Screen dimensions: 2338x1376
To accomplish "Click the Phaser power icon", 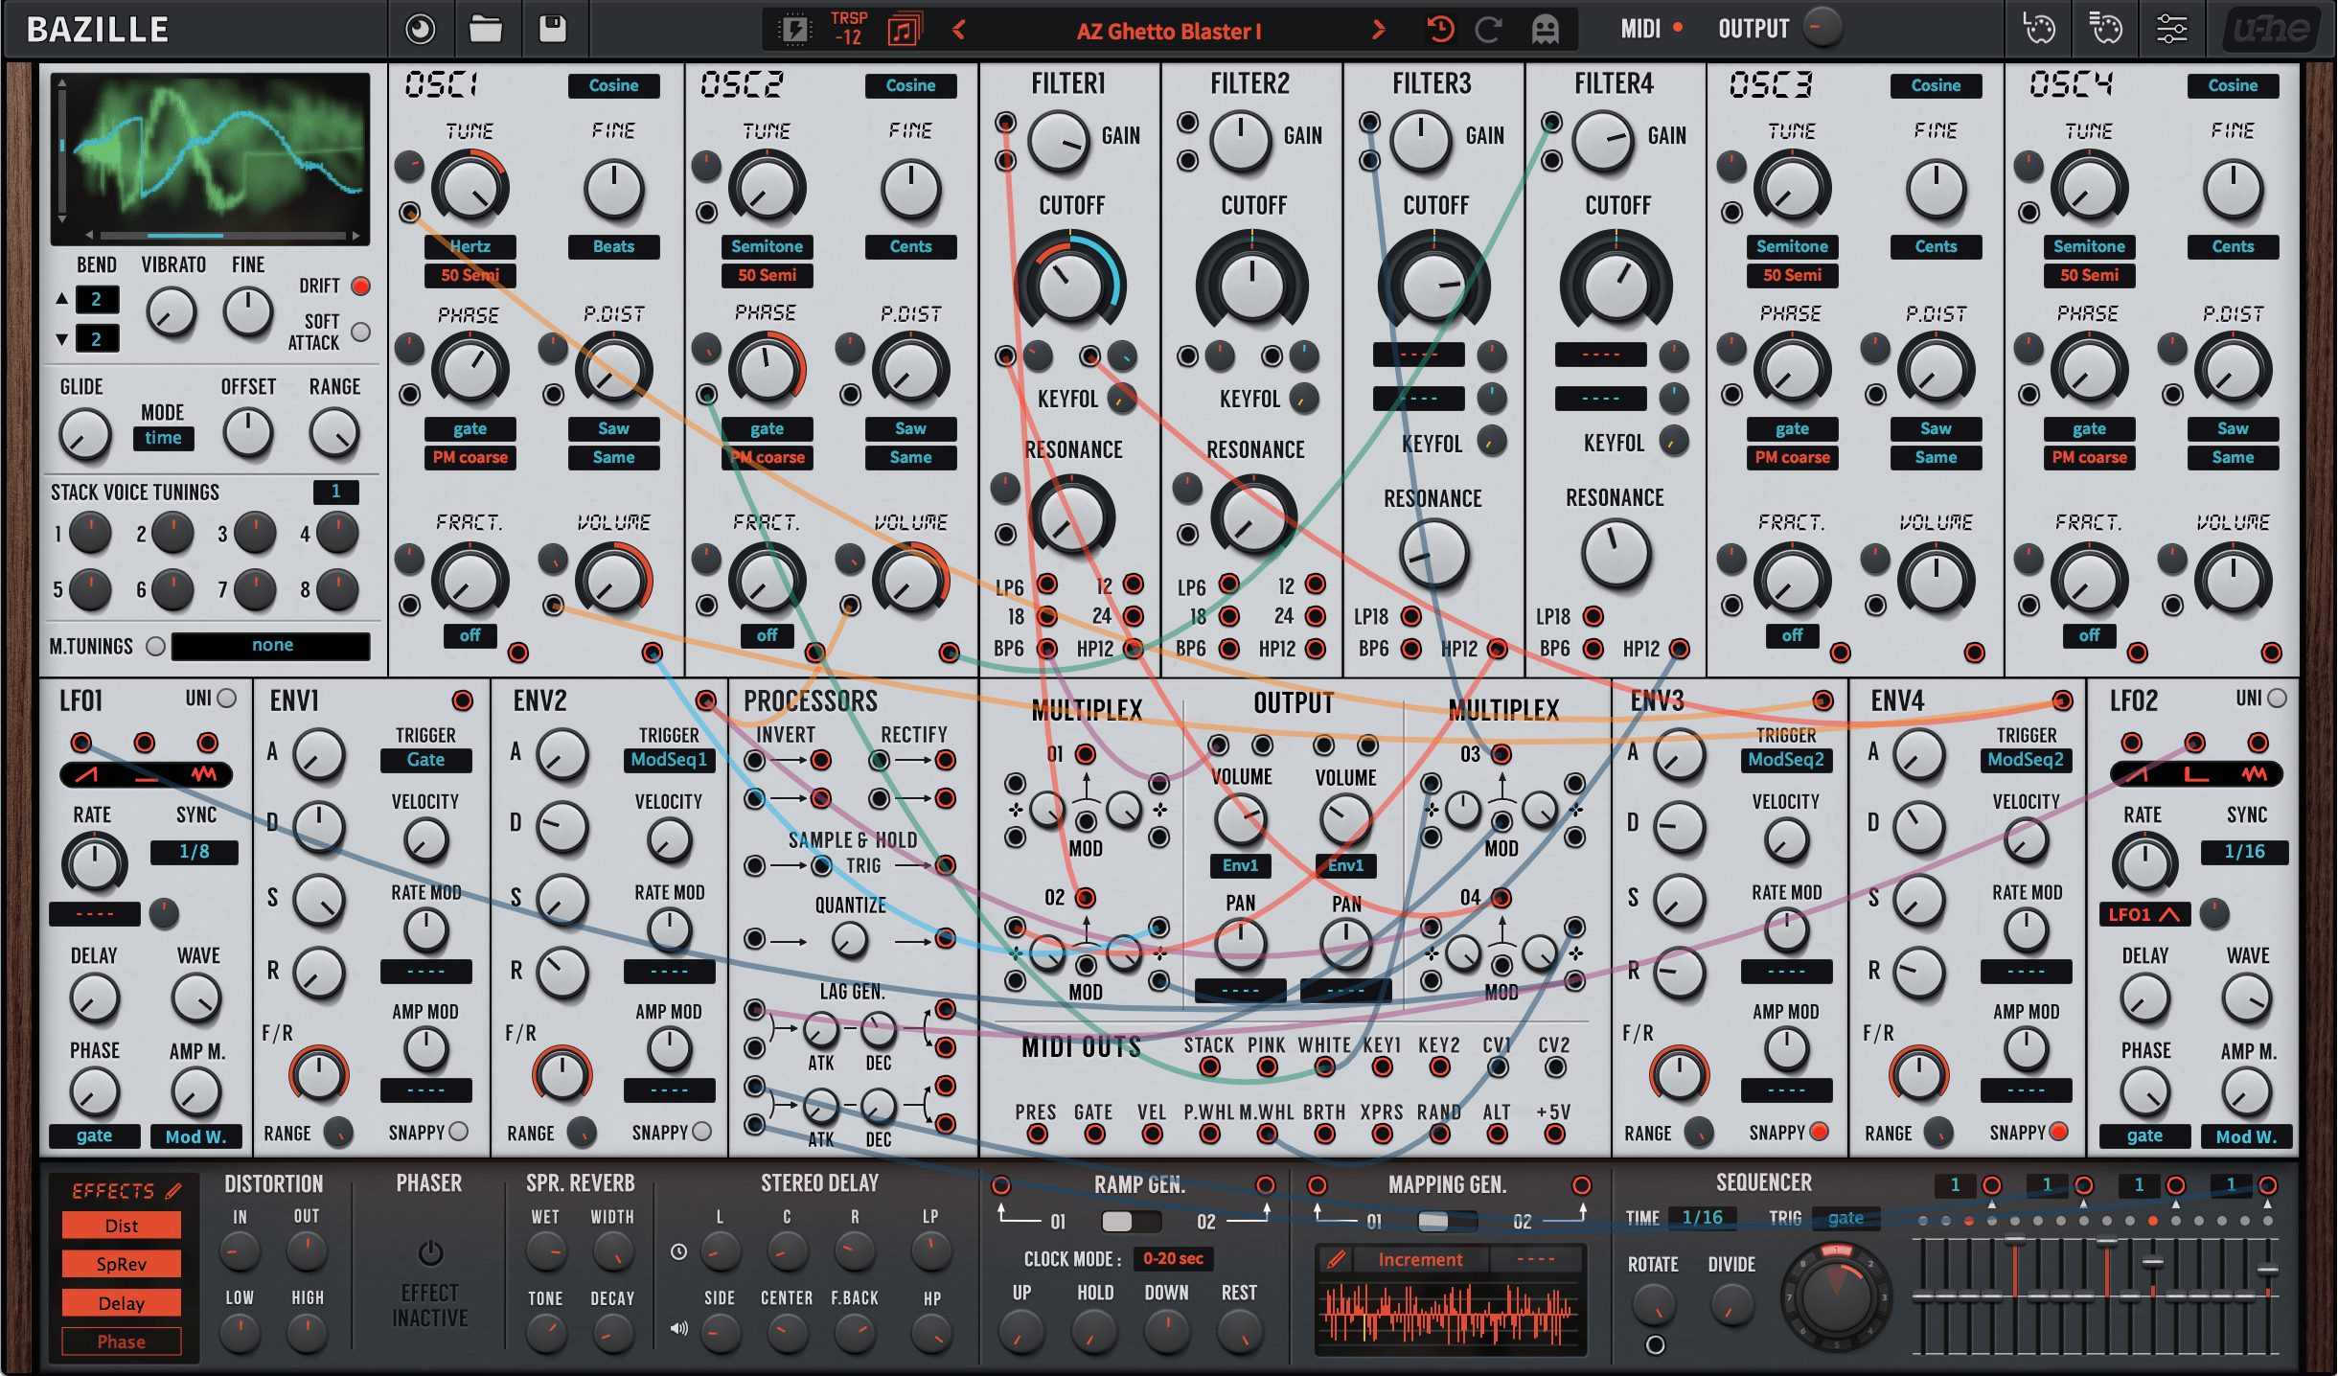I will (430, 1252).
